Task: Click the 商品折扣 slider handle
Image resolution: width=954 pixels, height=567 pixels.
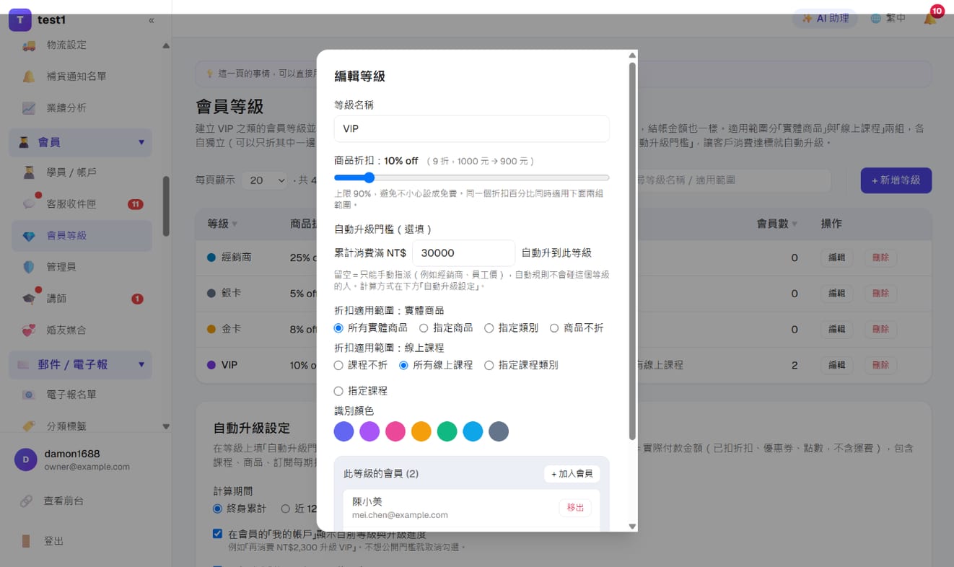Action: [x=369, y=177]
